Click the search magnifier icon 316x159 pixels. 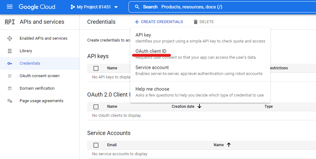point(137,7)
